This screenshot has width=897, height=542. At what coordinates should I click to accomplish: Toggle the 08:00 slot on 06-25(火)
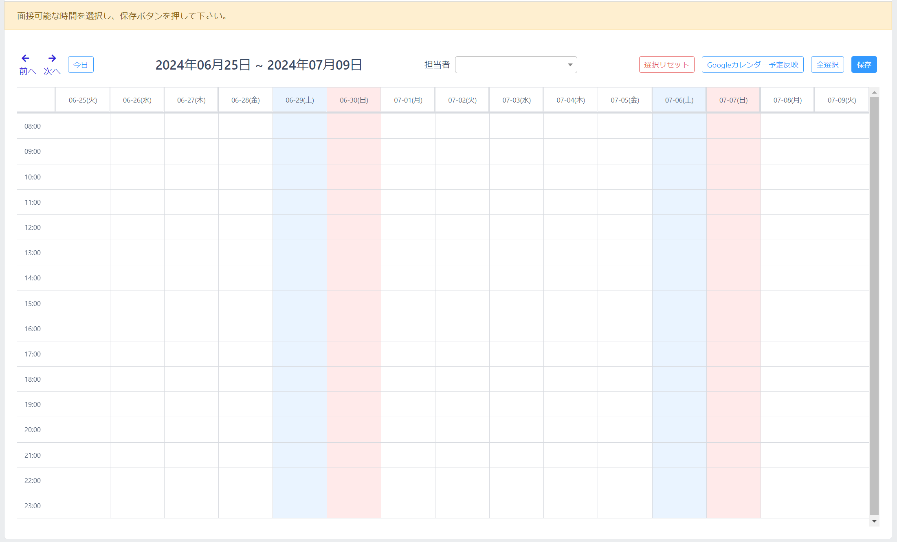pos(83,126)
